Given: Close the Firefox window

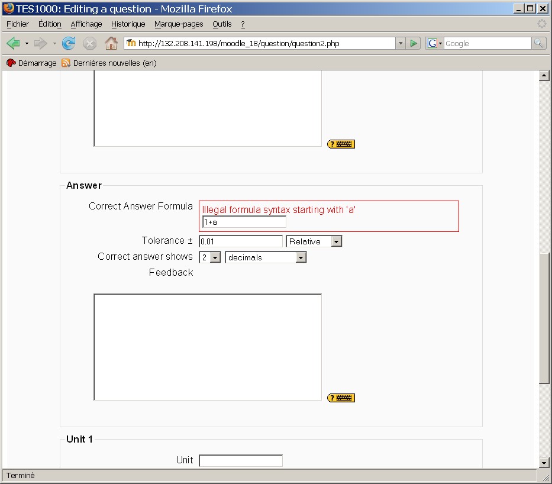Looking at the screenshot, I should coord(543,8).
